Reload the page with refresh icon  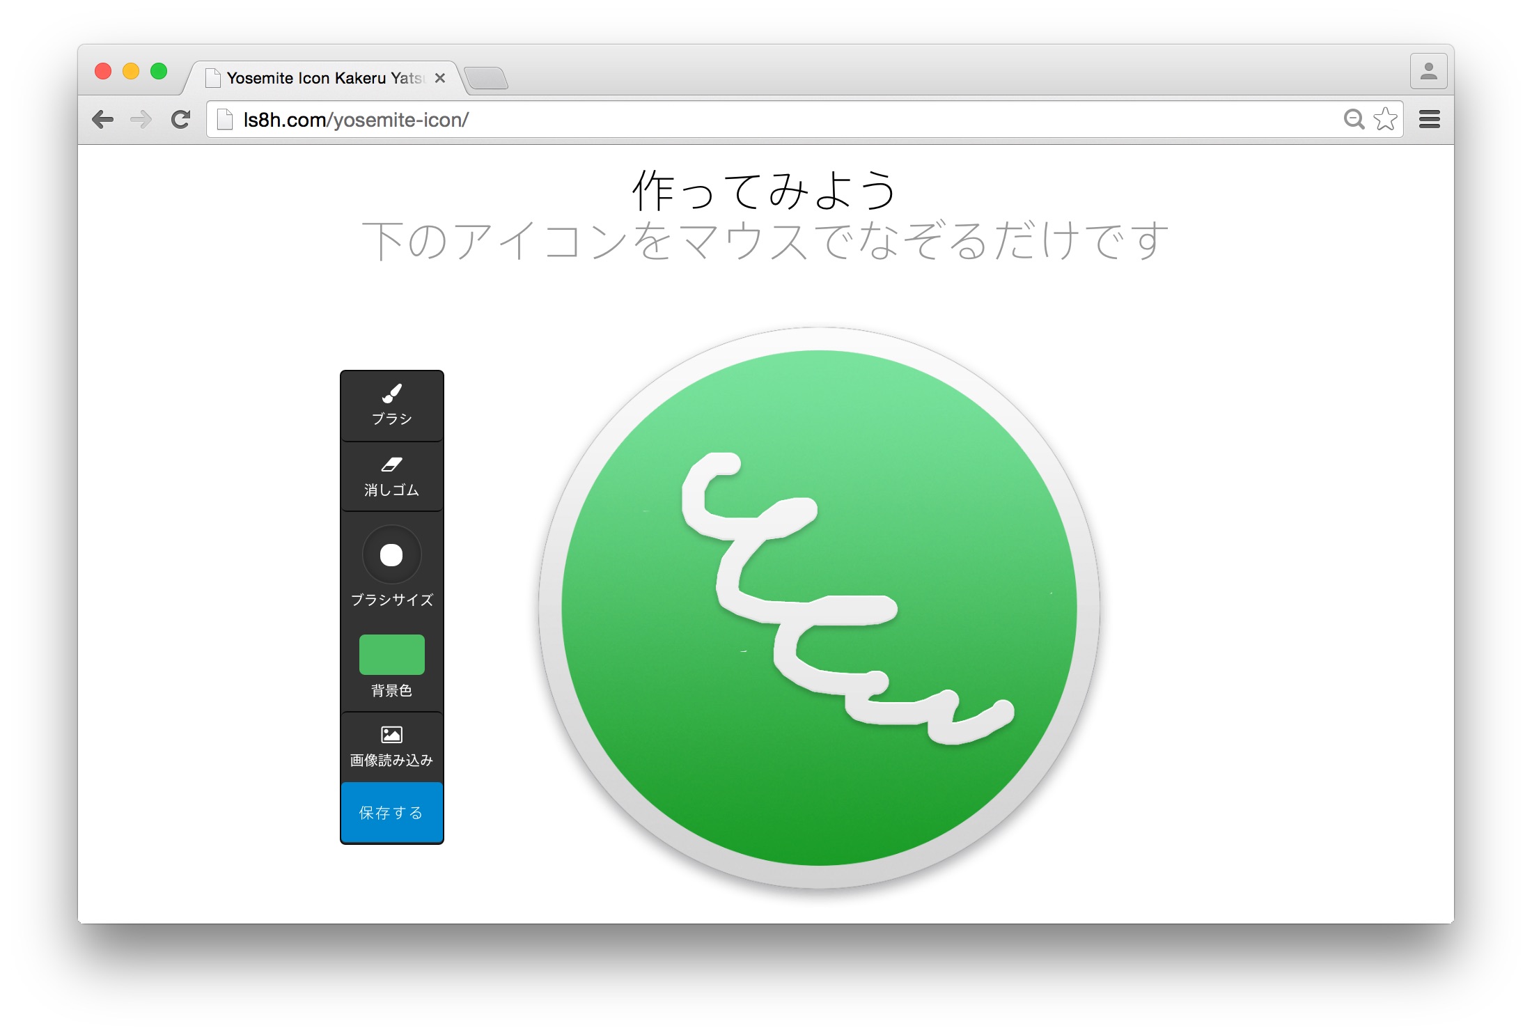point(181,120)
